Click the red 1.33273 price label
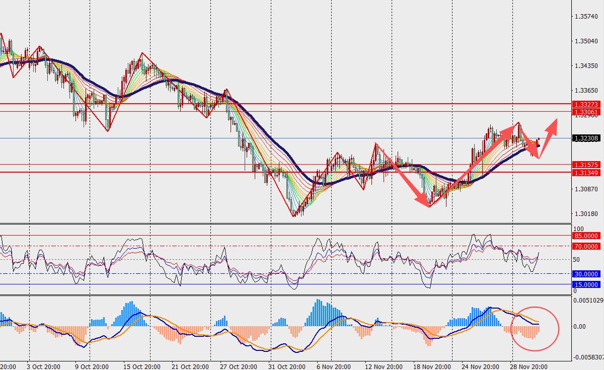 coord(585,104)
